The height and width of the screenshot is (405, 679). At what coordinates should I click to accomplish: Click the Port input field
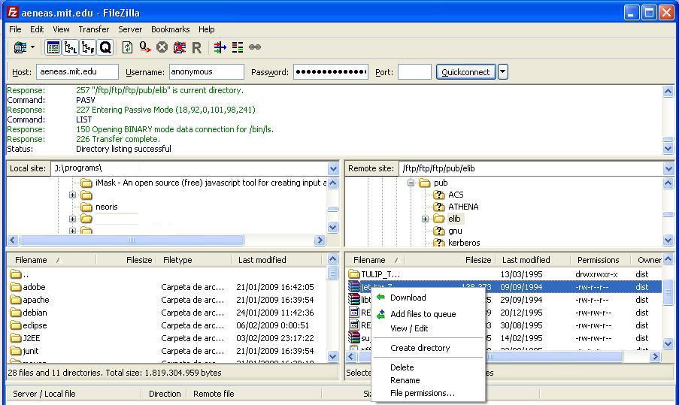click(x=414, y=72)
